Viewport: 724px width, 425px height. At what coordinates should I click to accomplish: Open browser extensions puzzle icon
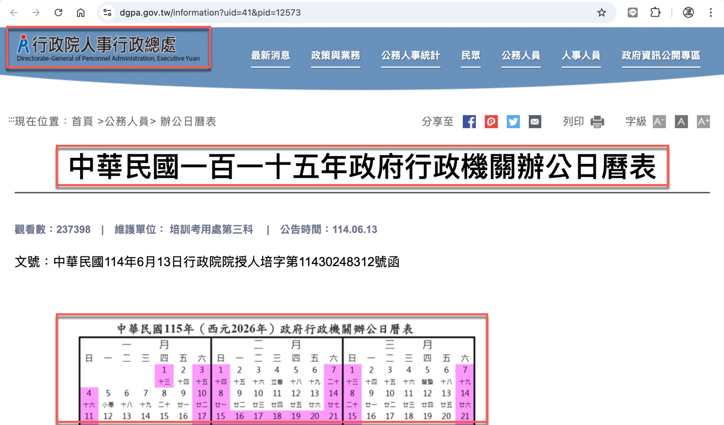(655, 12)
